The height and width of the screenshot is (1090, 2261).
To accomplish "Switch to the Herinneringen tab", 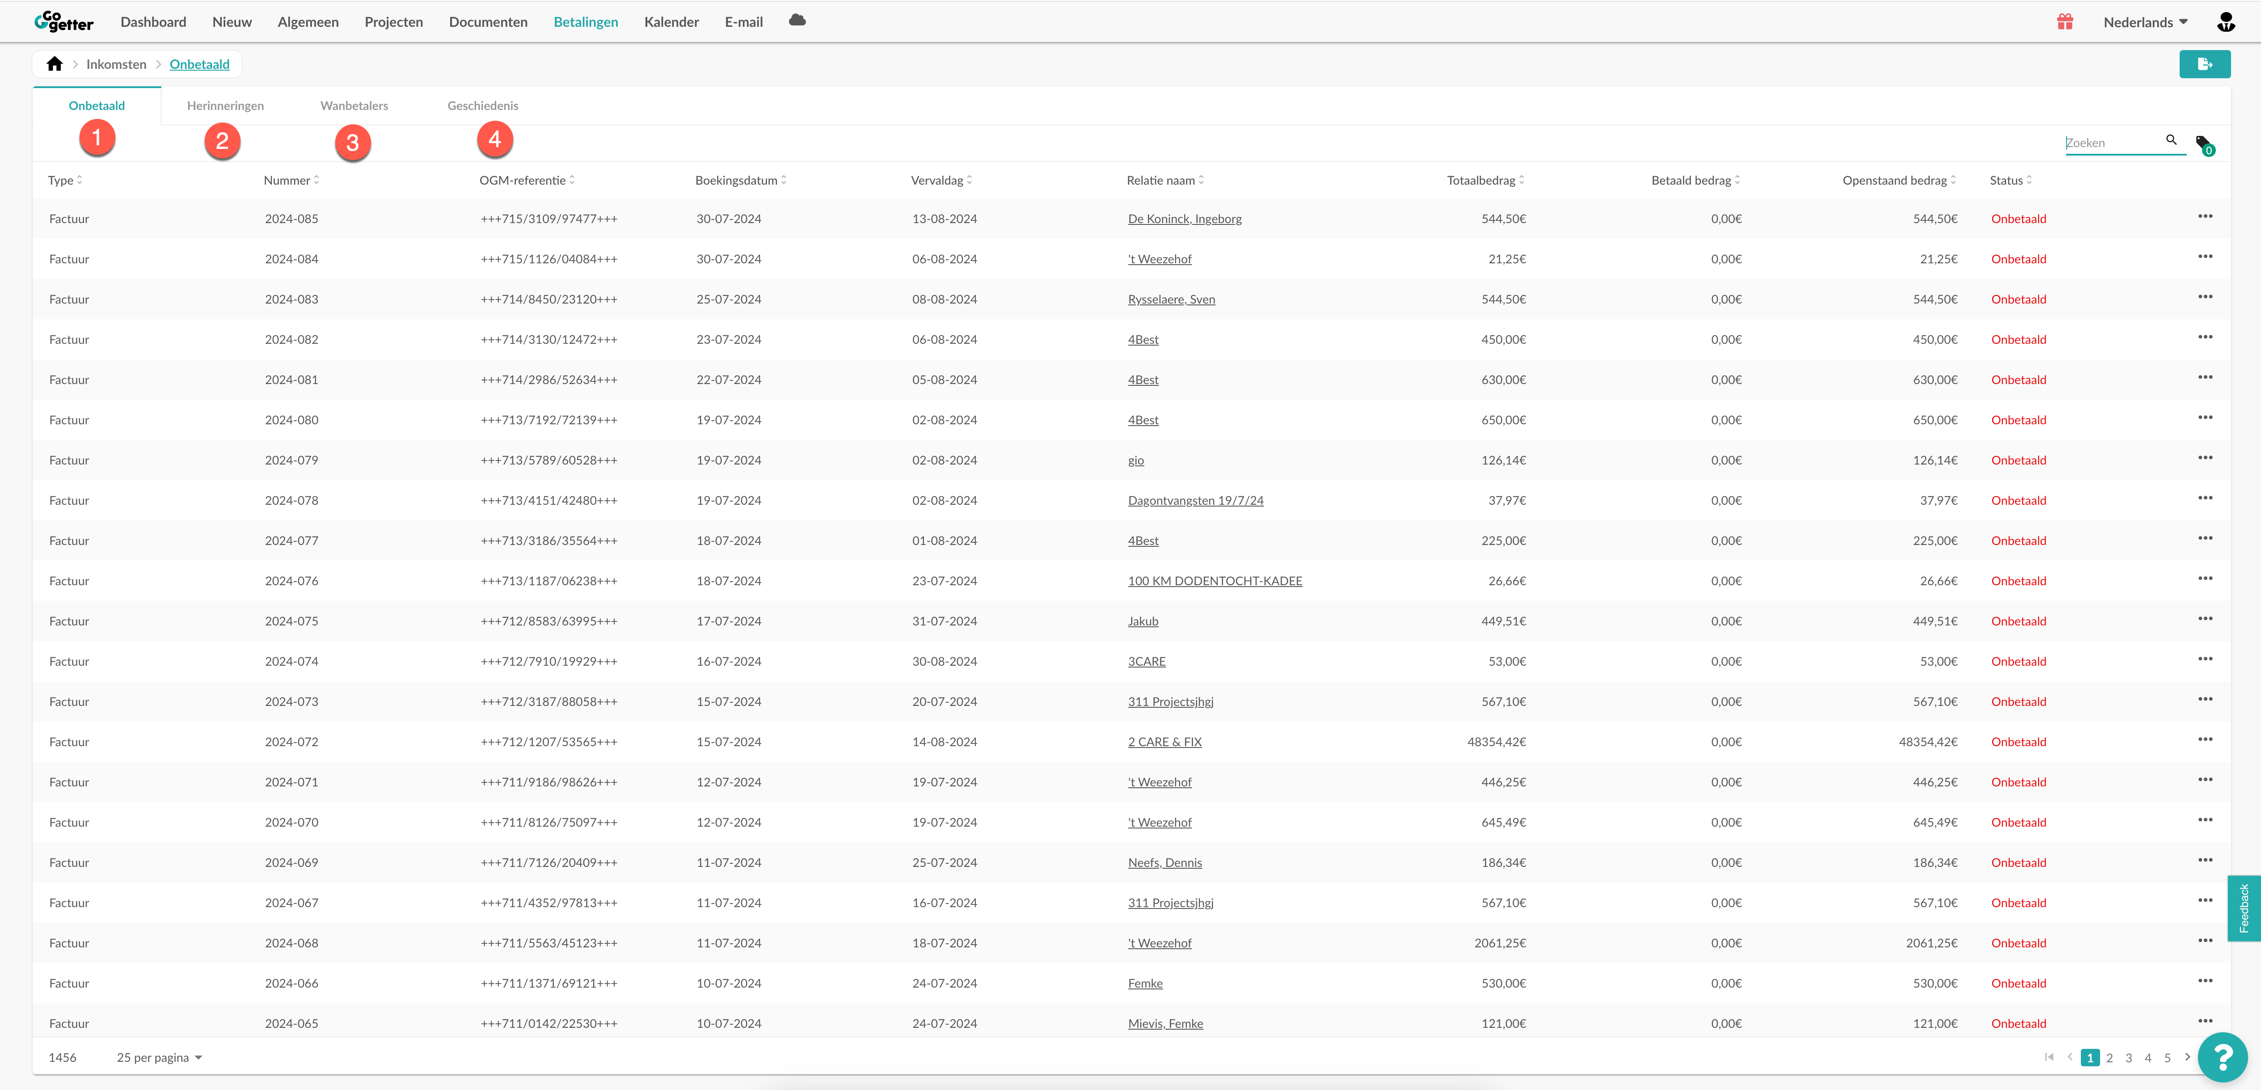I will (x=225, y=106).
